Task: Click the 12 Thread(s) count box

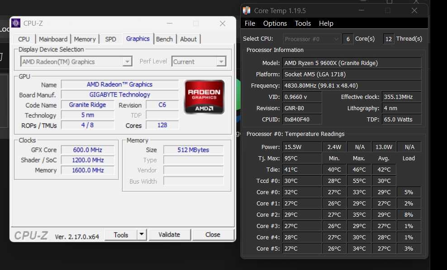Action: click(x=389, y=39)
